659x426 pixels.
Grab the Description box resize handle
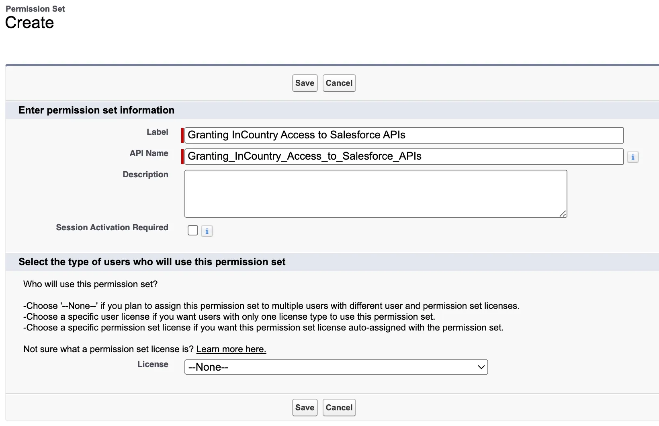click(563, 214)
